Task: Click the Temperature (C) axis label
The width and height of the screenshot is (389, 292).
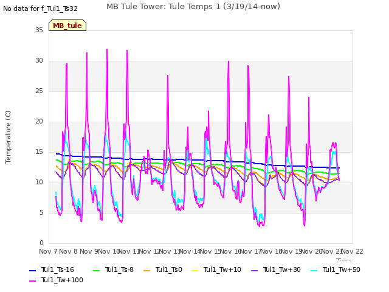Action: (x=8, y=137)
